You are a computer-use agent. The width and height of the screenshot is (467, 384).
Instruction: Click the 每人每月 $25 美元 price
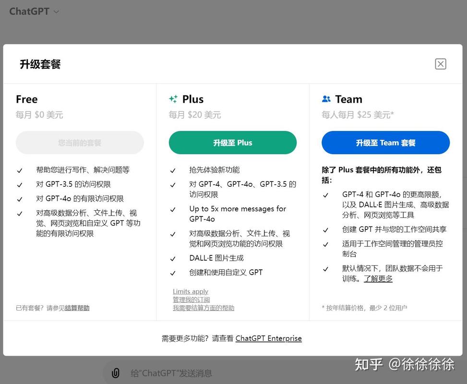coord(358,115)
